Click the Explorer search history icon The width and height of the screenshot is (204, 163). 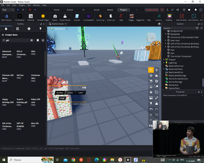197,28
